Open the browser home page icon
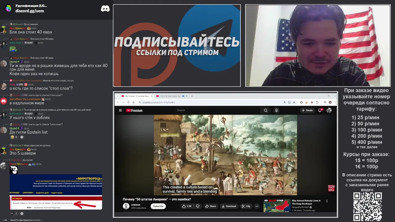Screen dimensions: 395x222 pos(133,102)
